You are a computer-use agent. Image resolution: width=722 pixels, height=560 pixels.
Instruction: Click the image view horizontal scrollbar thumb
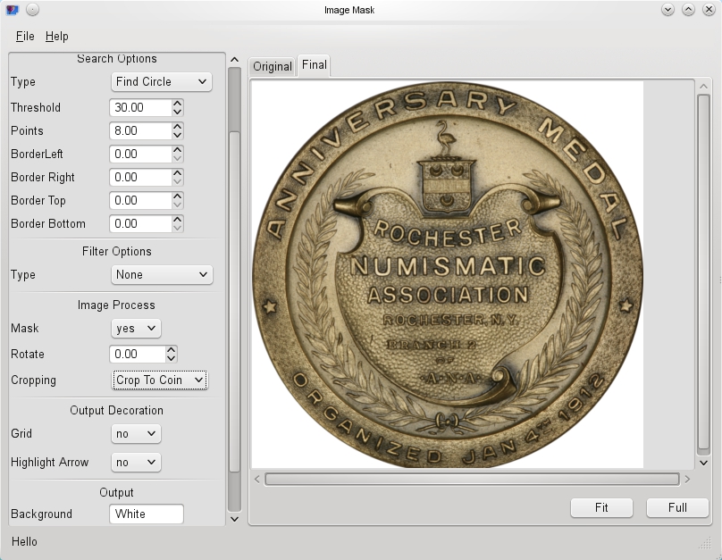472,480
